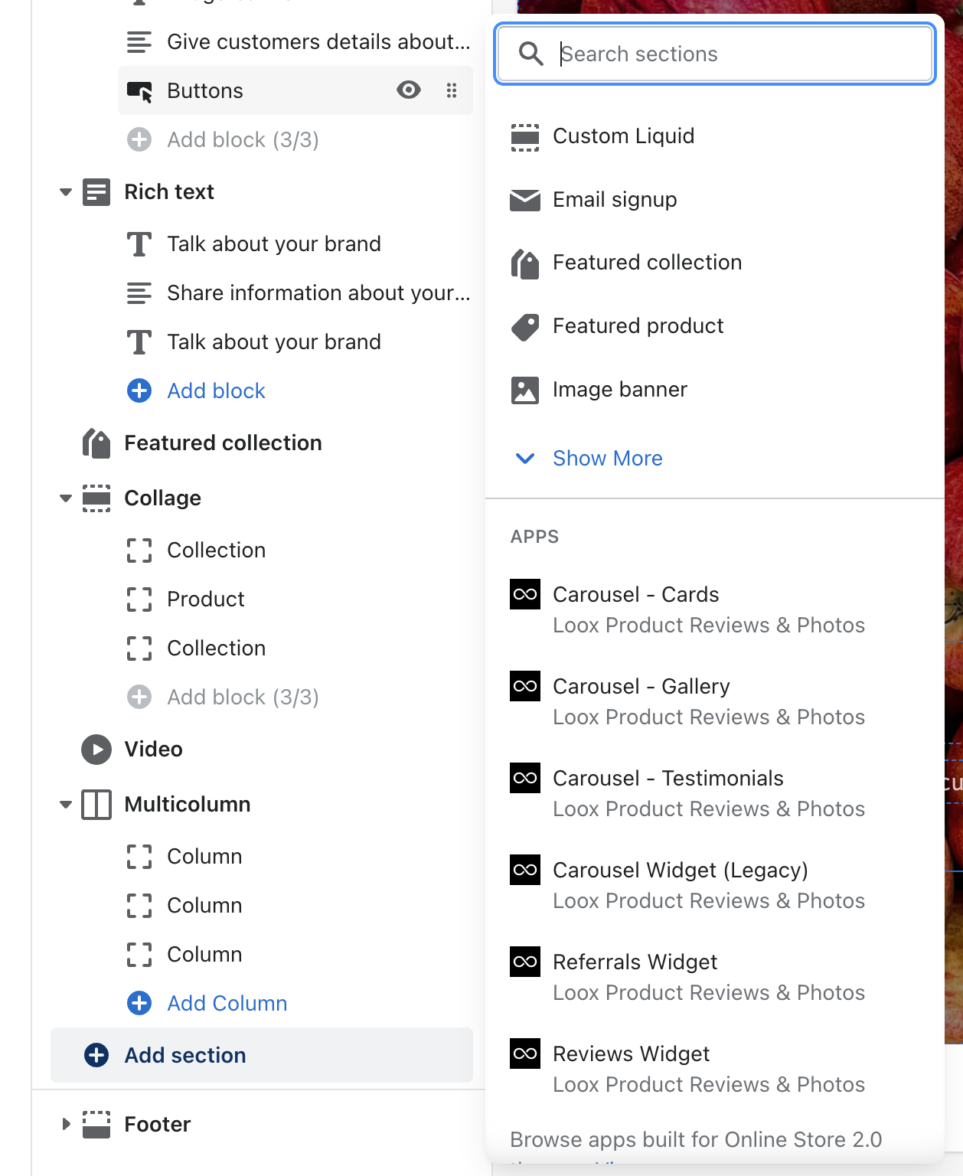Viewport: 963px width, 1176px height.
Task: Click the Video section play icon
Action: click(x=96, y=750)
